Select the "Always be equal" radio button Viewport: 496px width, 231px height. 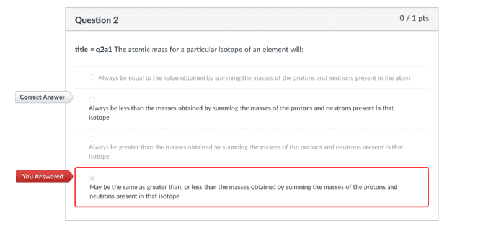coord(92,77)
